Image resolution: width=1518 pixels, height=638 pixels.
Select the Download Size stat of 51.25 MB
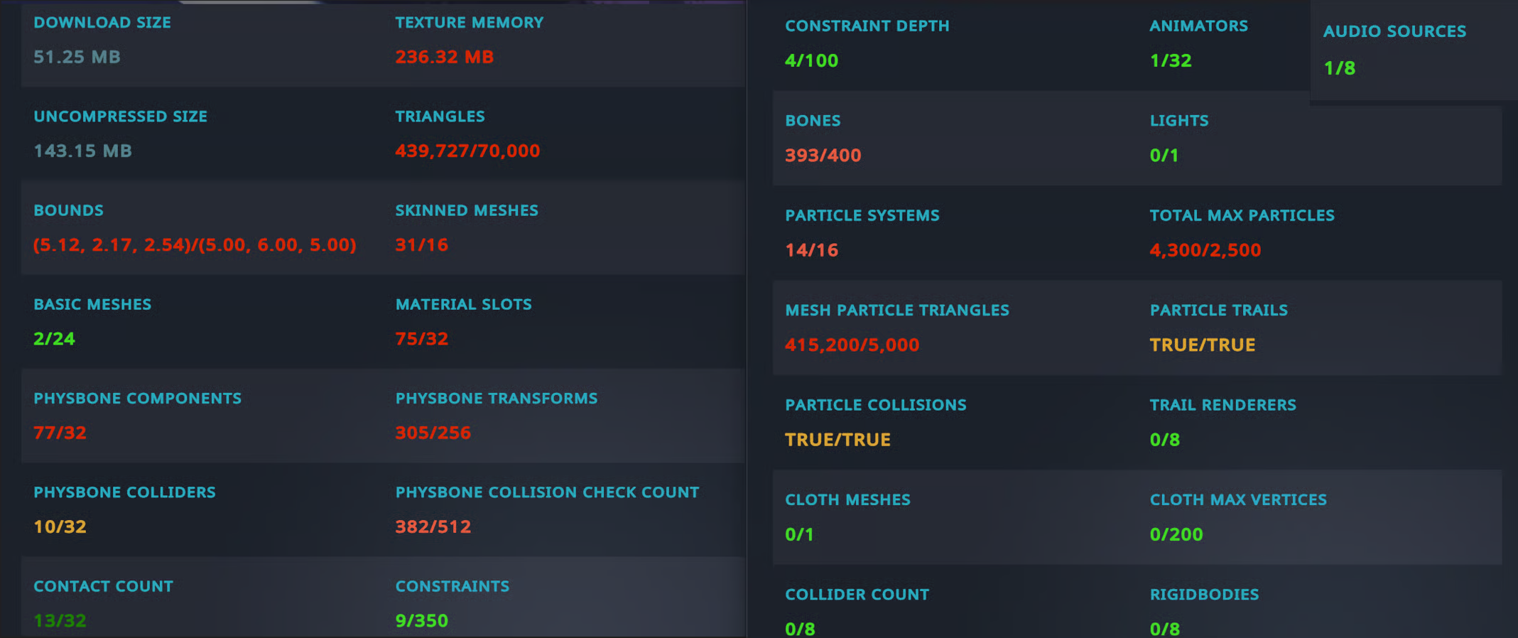pos(77,57)
